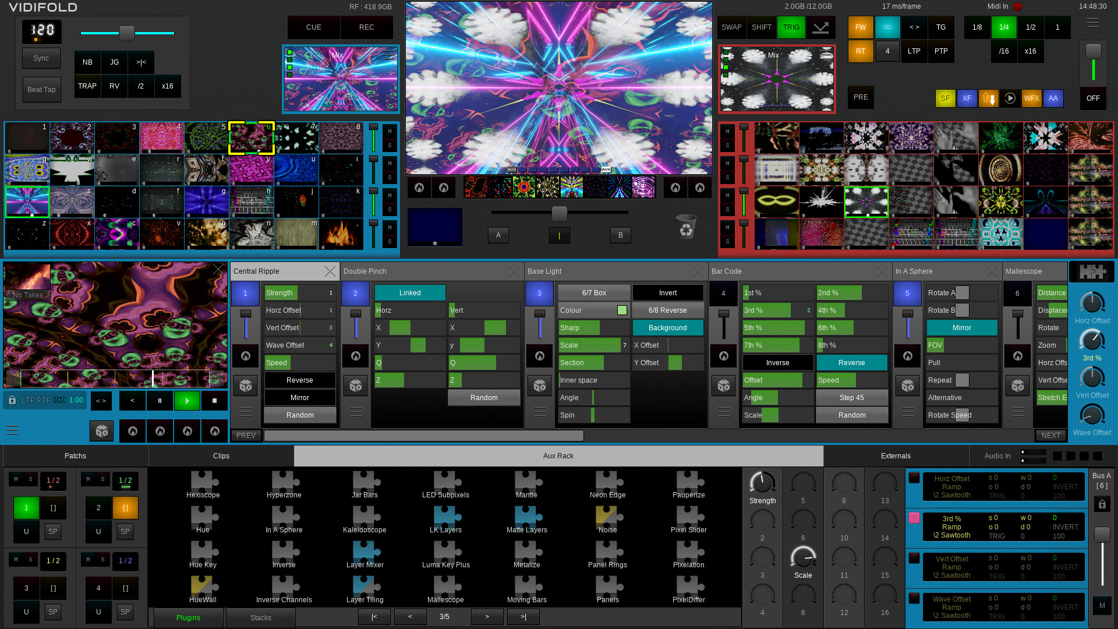Click the puzzle piece icon above Horz Offset knob

tap(1092, 272)
